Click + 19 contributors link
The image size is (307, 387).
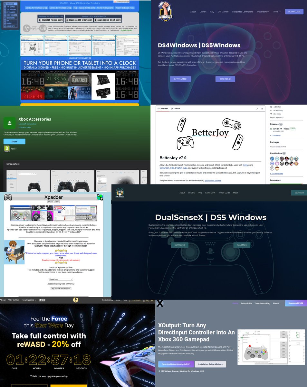pyautogui.click(x=277, y=174)
